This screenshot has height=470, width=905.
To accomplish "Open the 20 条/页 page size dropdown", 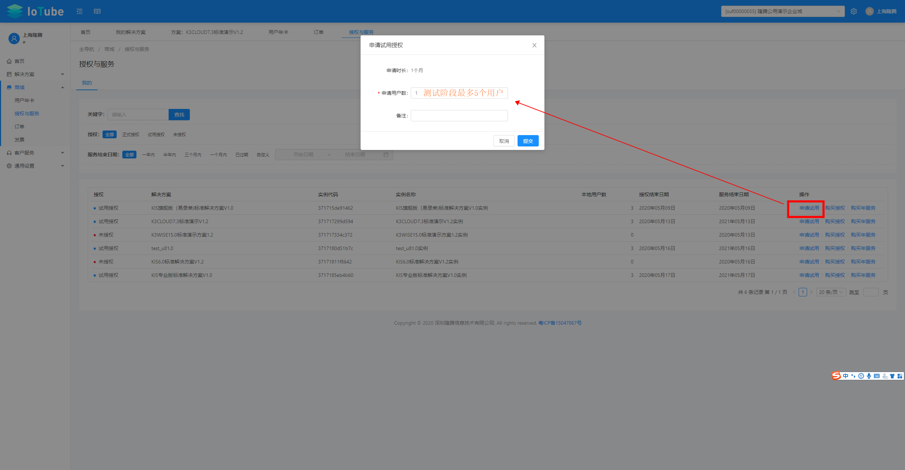I will [x=831, y=292].
